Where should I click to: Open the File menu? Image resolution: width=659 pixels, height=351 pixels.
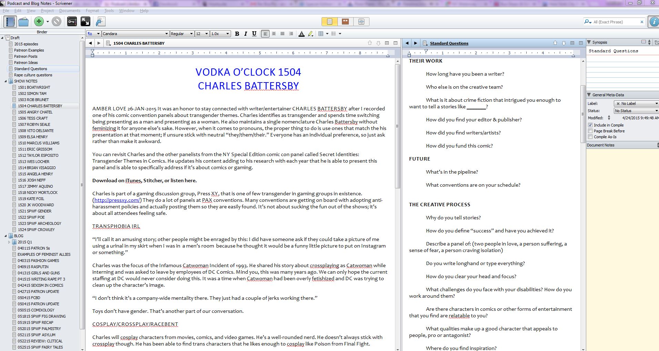pos(6,11)
